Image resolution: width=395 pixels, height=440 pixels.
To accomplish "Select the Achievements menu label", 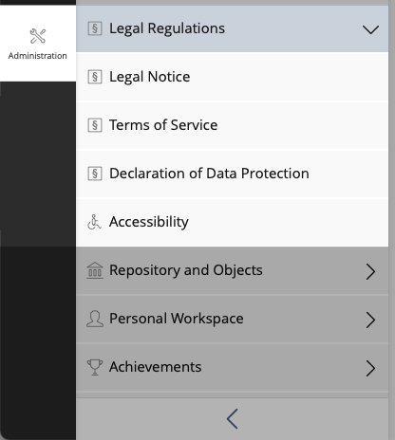I will 155,367.
